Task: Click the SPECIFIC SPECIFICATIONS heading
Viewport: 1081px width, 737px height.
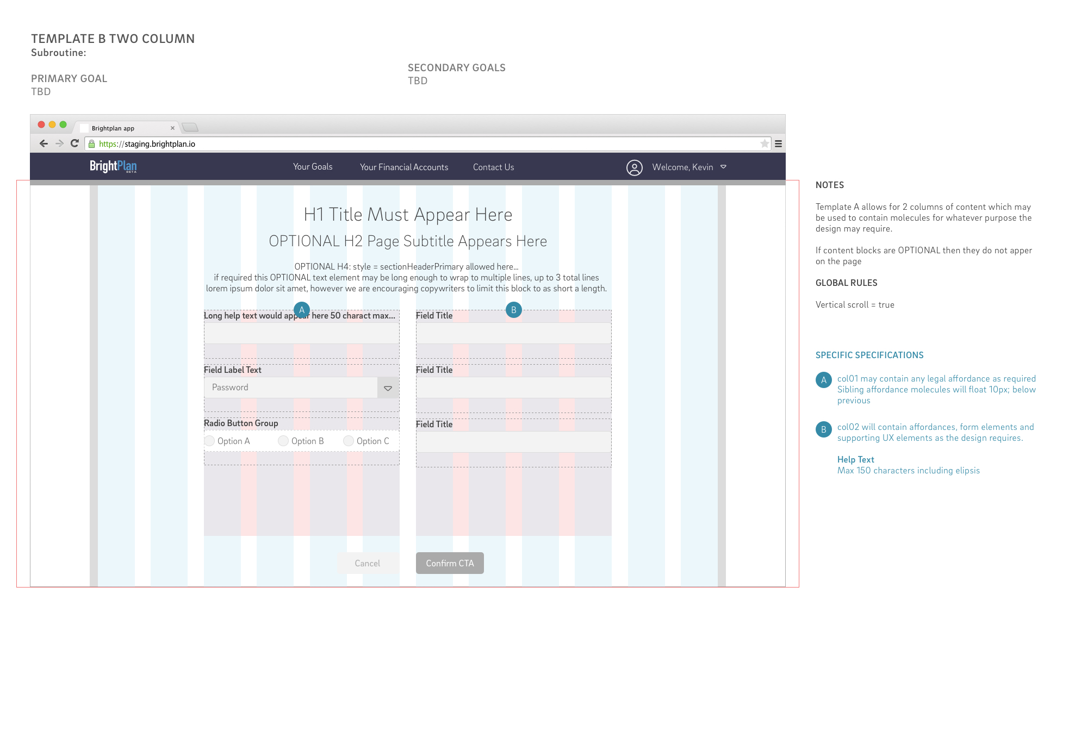Action: click(x=869, y=355)
